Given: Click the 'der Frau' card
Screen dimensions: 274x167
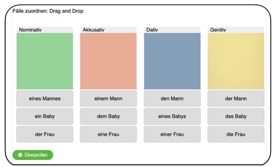Looking at the screenshot, I should [45, 134].
